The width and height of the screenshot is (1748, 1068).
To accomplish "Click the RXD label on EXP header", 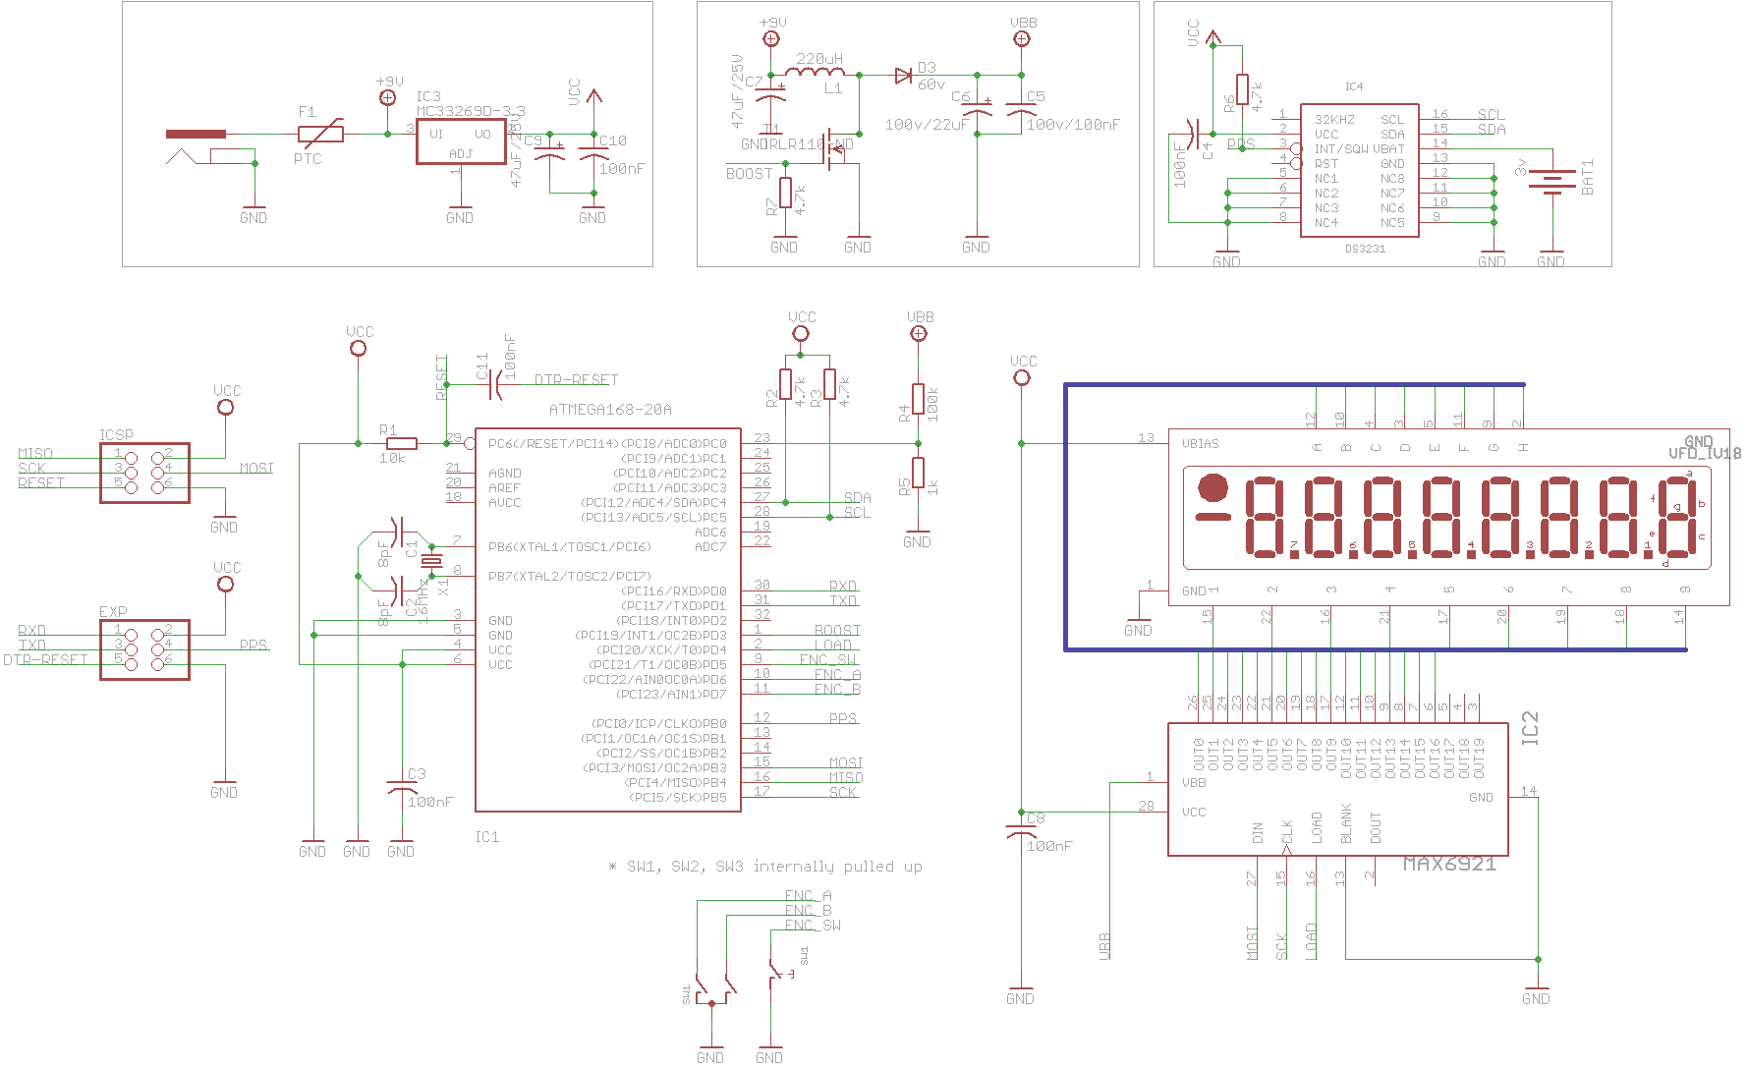I will (x=31, y=630).
